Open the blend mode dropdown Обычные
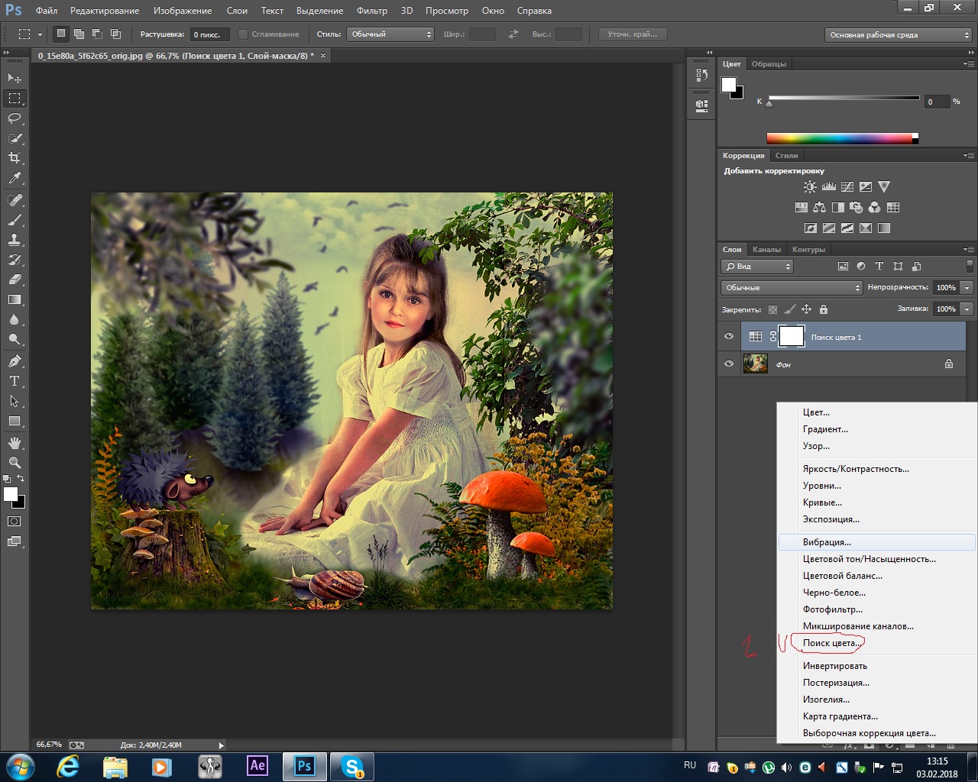 [x=792, y=288]
